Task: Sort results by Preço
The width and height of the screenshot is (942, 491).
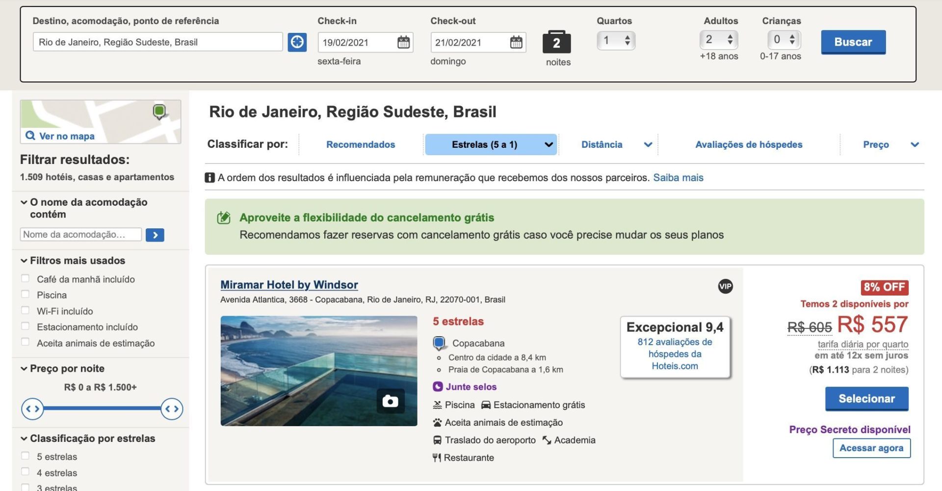Action: point(876,144)
